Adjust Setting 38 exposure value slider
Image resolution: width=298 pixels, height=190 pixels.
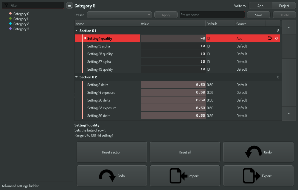click(173, 108)
